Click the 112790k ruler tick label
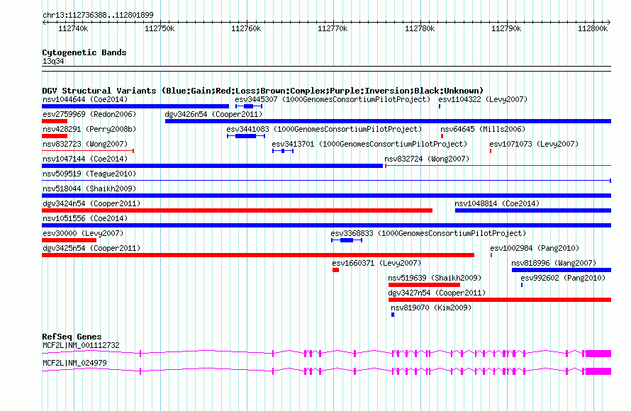Screen dimensions: 631x411 (506, 28)
